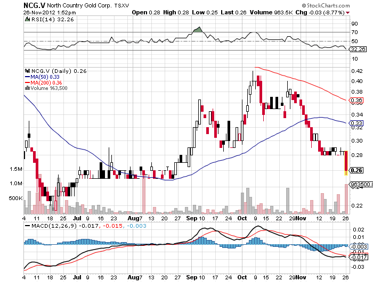This screenshot has width=373, height=282.
Task: Click the bold 0.26 last price tag
Action: (356, 170)
